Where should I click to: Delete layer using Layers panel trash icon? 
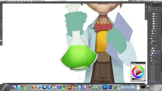click(x=160, y=62)
